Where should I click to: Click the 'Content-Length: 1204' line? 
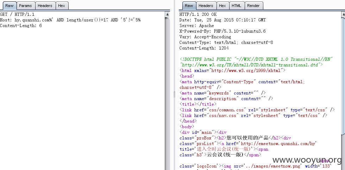point(204,48)
